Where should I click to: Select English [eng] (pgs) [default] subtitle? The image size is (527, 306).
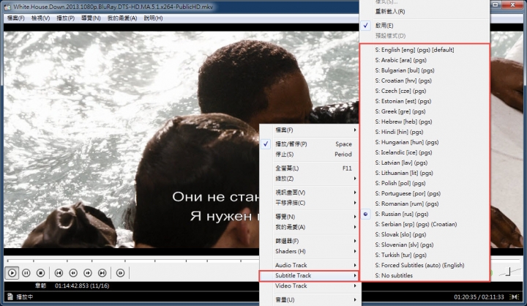425,50
